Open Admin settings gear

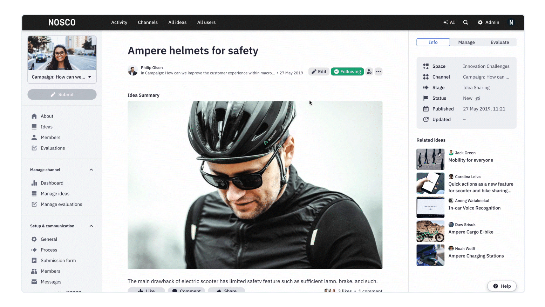point(480,22)
